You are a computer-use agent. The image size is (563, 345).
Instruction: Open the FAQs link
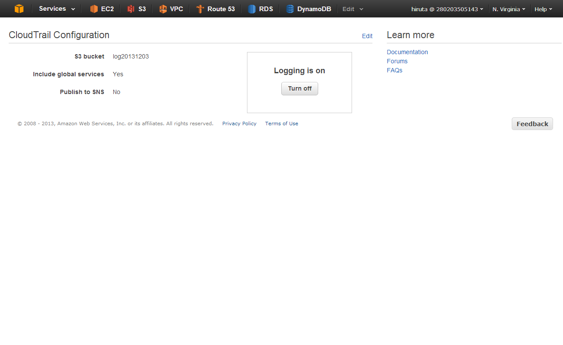[395, 70]
